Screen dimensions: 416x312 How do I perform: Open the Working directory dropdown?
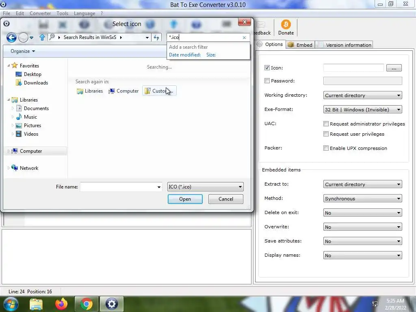[x=362, y=95]
